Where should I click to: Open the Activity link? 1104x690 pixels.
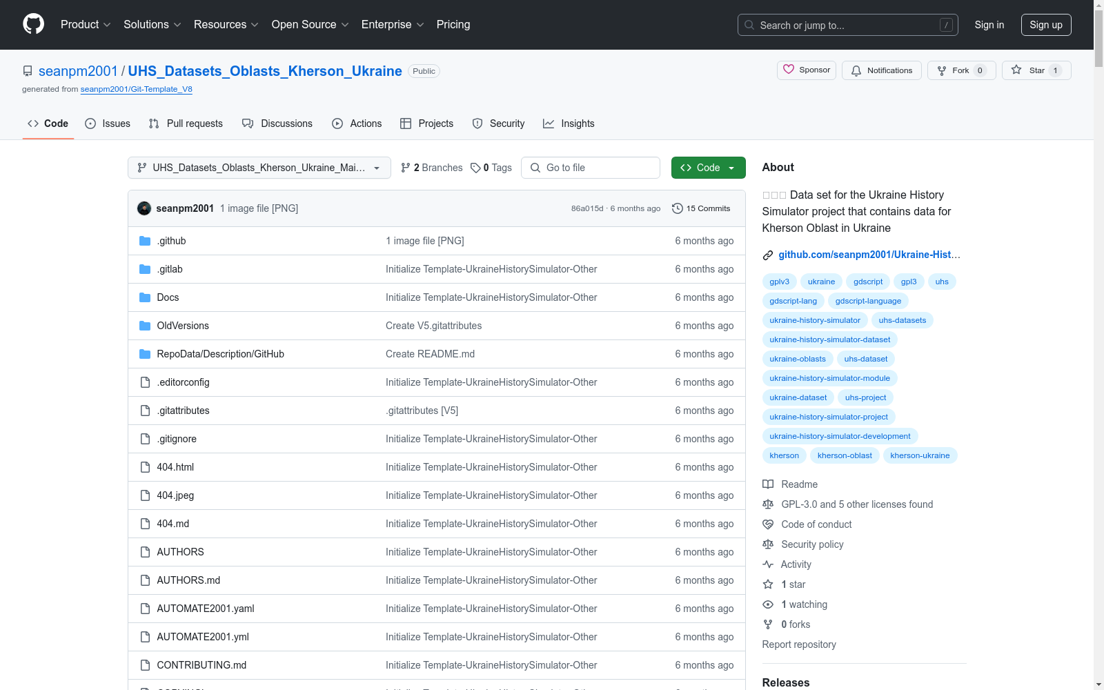tap(787, 564)
